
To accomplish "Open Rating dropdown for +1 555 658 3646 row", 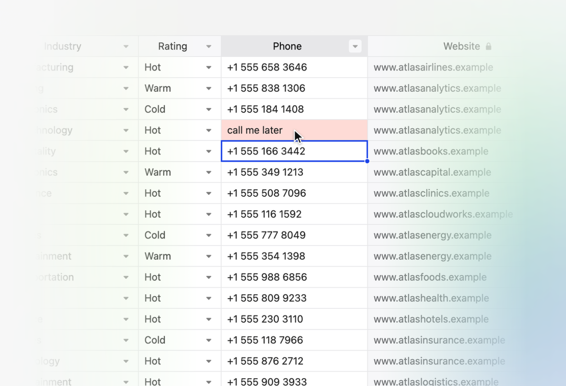I will 209,68.
